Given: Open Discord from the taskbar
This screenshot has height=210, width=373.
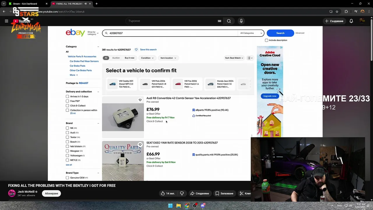Looking at the screenshot, I should pos(203,206).
